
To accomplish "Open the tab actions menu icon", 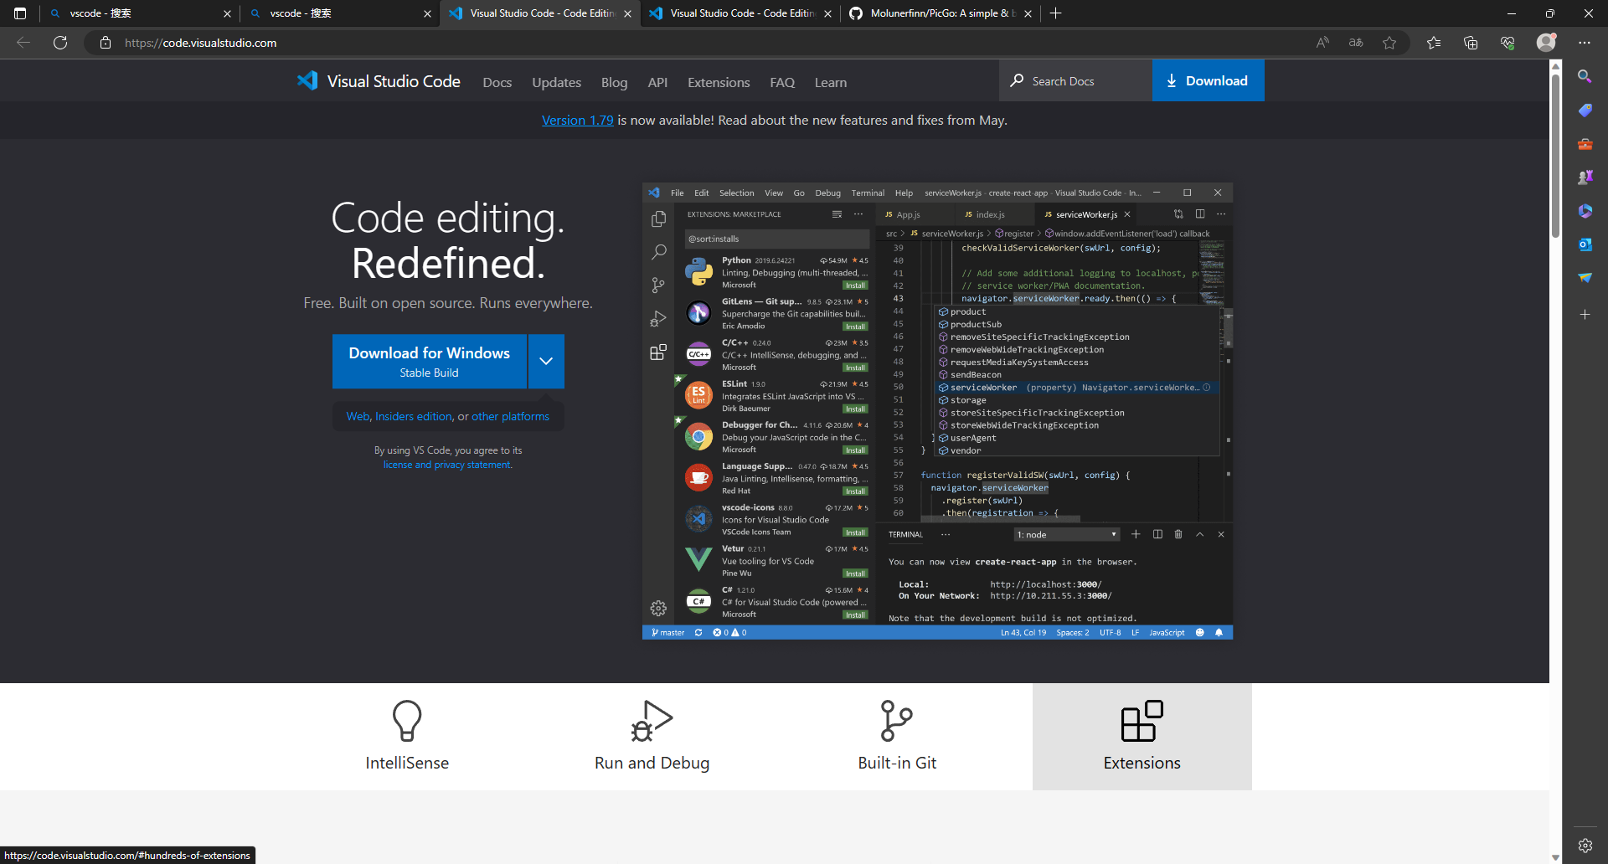I will tap(20, 13).
